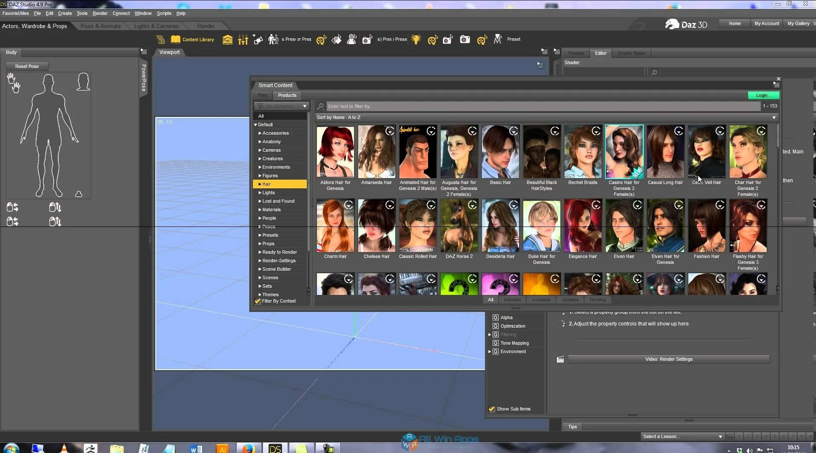Click the Reset Pose button
Viewport: 816px width, 453px height.
coord(27,67)
